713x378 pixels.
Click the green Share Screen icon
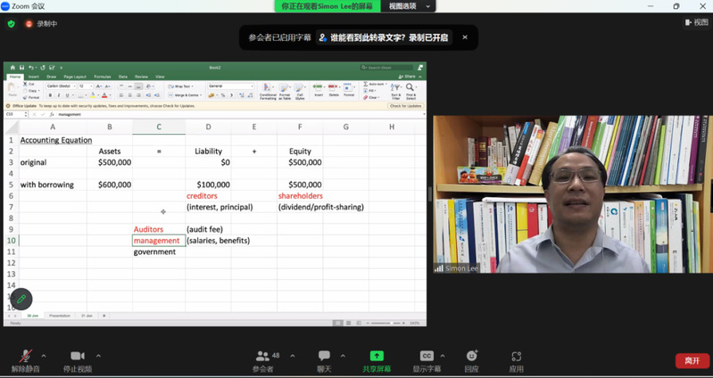377,356
